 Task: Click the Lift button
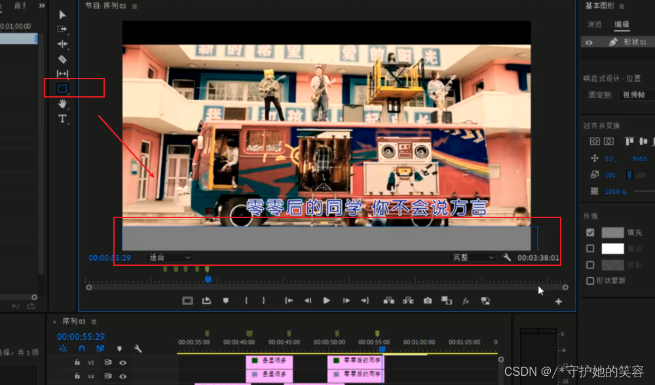(x=389, y=301)
